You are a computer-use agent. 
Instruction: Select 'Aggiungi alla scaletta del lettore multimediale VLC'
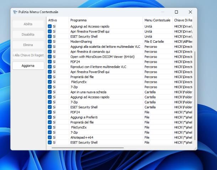pos(105,47)
